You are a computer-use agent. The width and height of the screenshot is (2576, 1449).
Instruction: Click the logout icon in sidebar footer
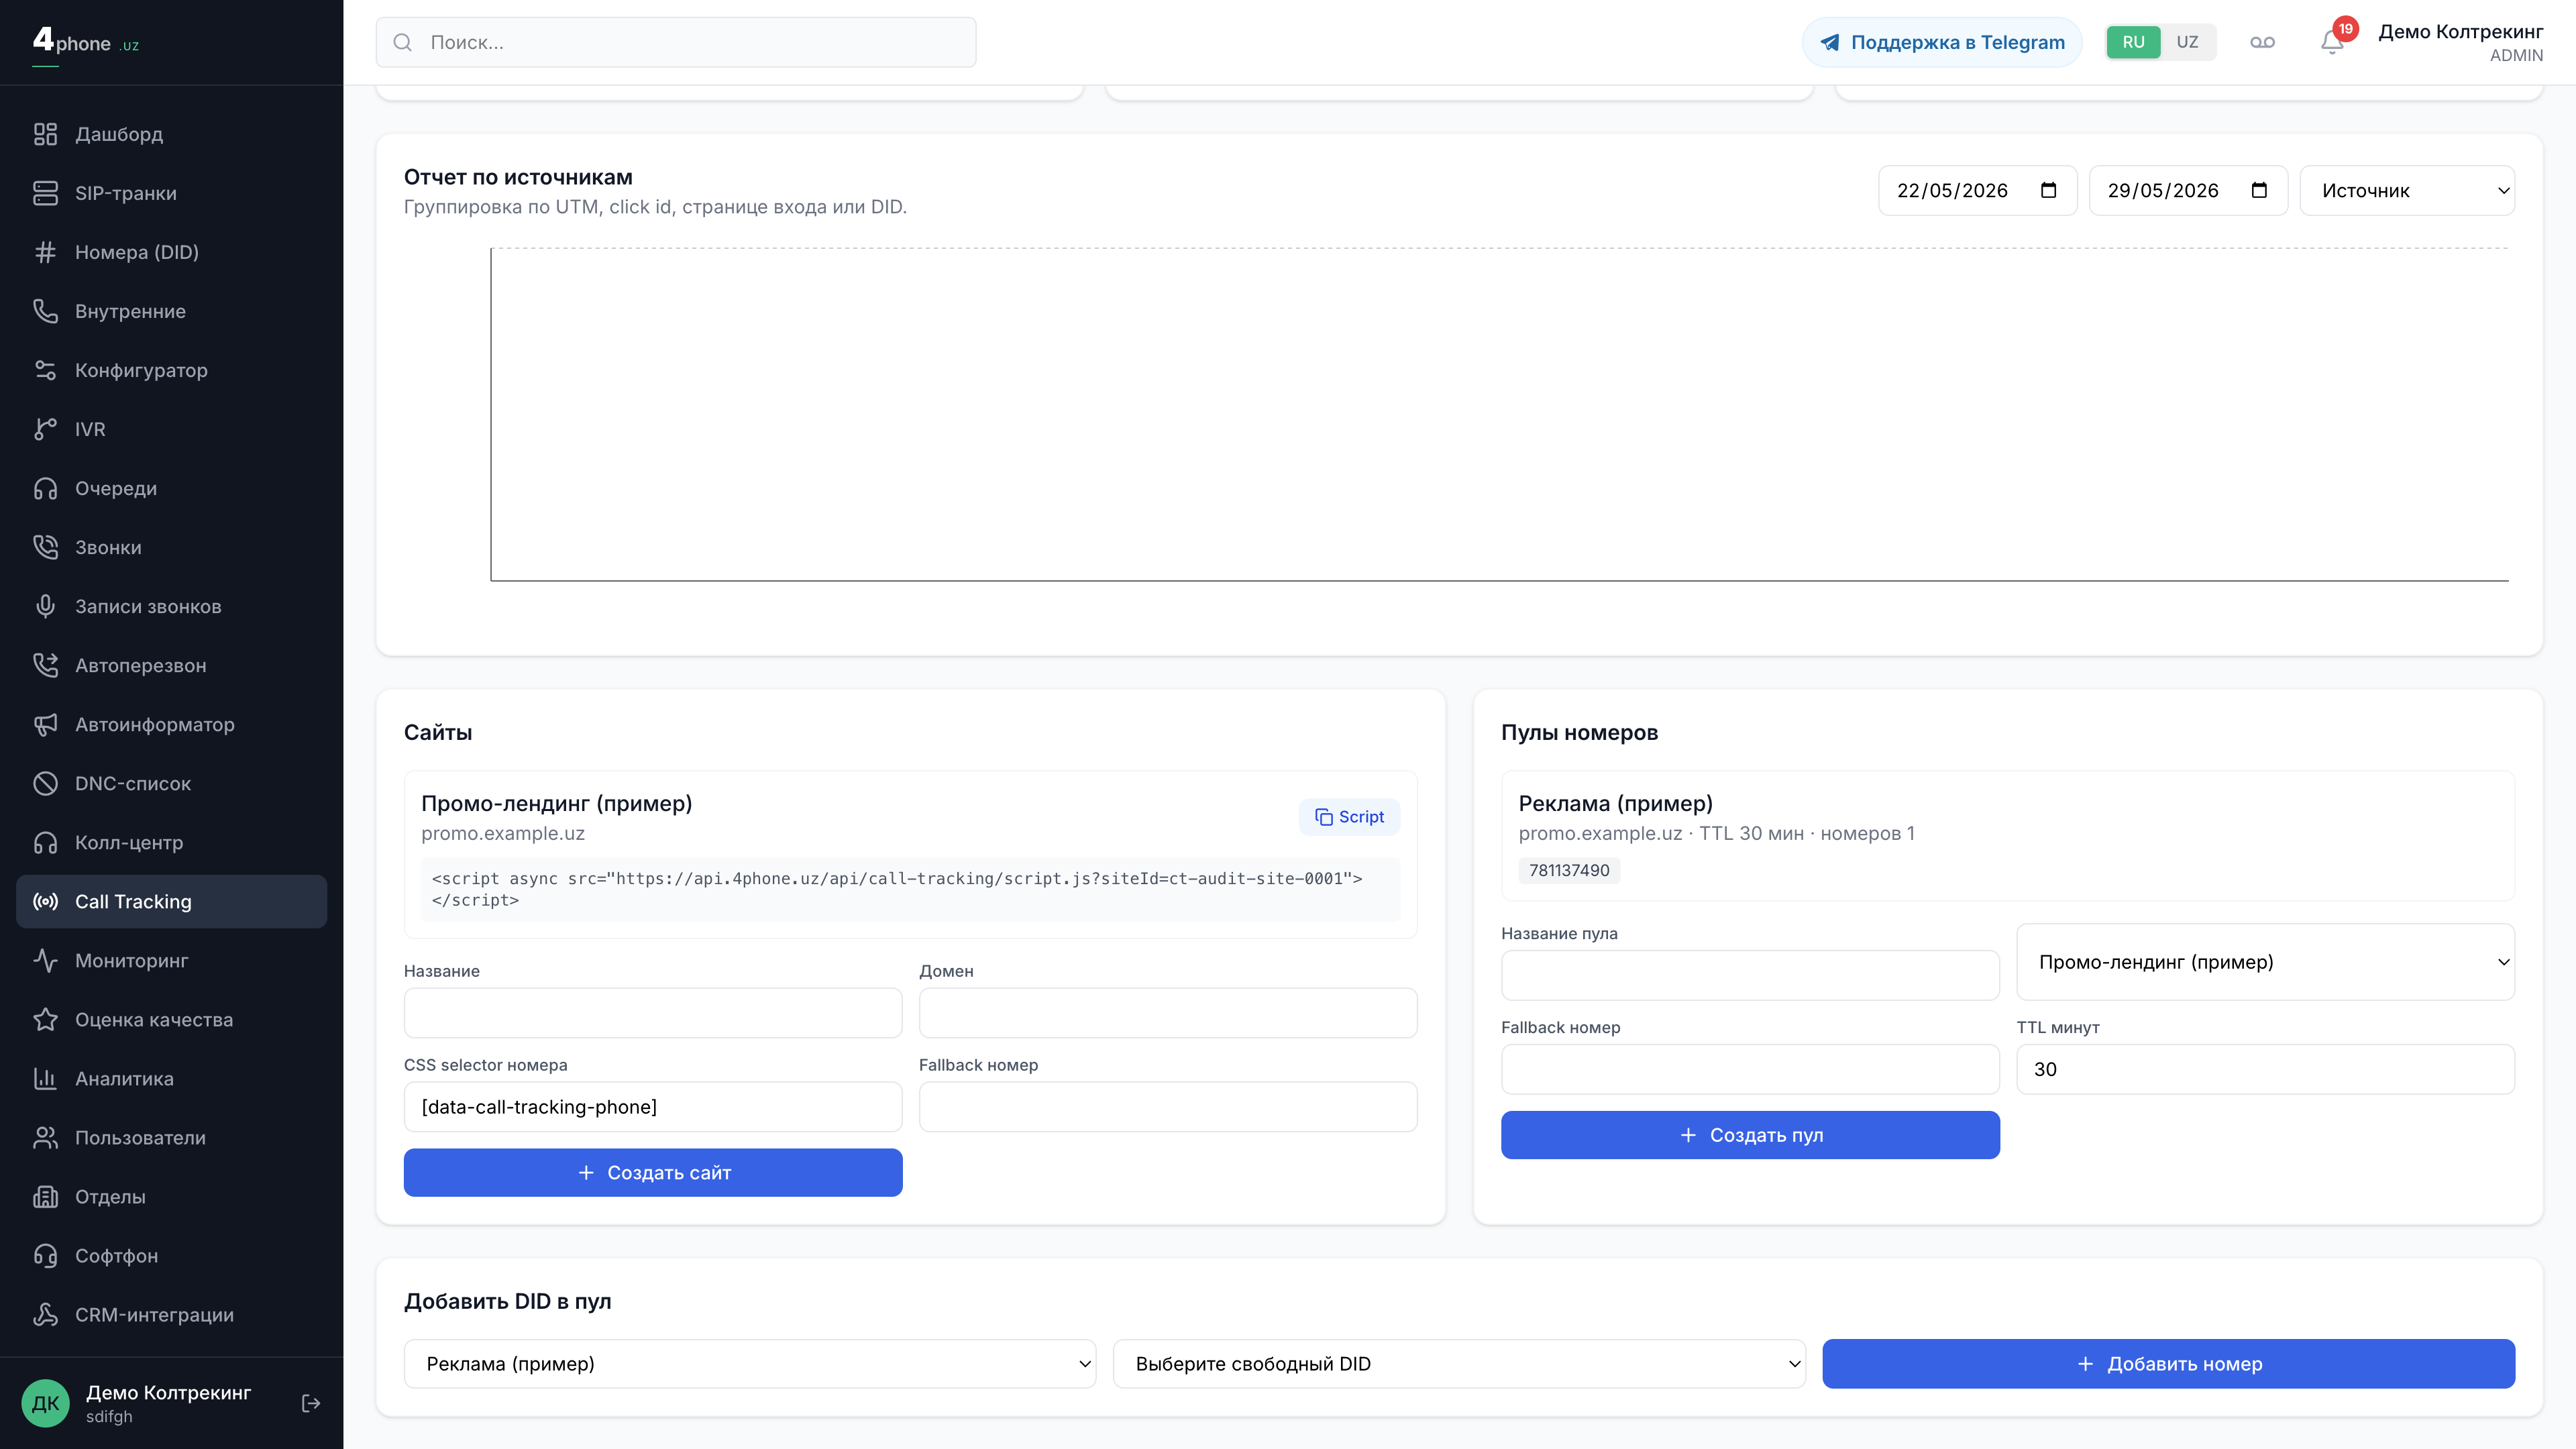click(311, 1403)
